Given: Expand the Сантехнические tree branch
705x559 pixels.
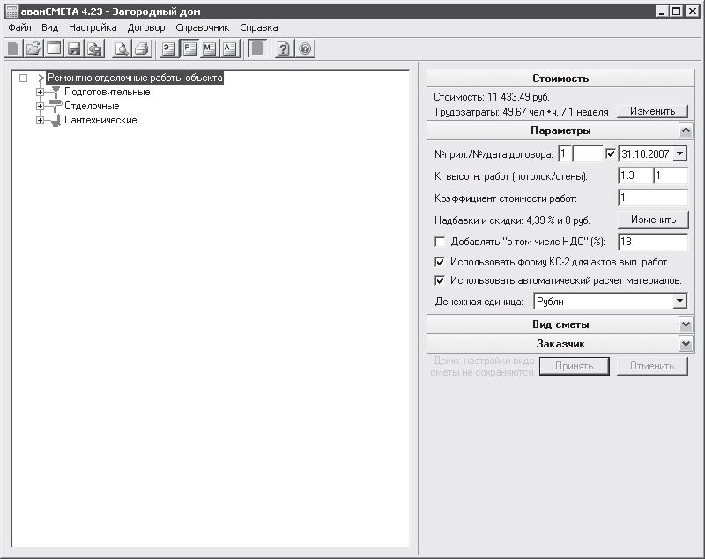Looking at the screenshot, I should coord(40,121).
